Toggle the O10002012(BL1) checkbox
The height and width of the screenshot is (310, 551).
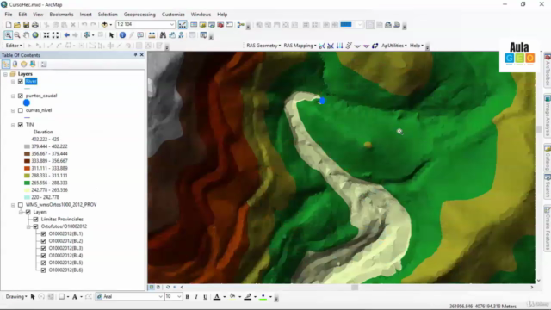point(43,233)
